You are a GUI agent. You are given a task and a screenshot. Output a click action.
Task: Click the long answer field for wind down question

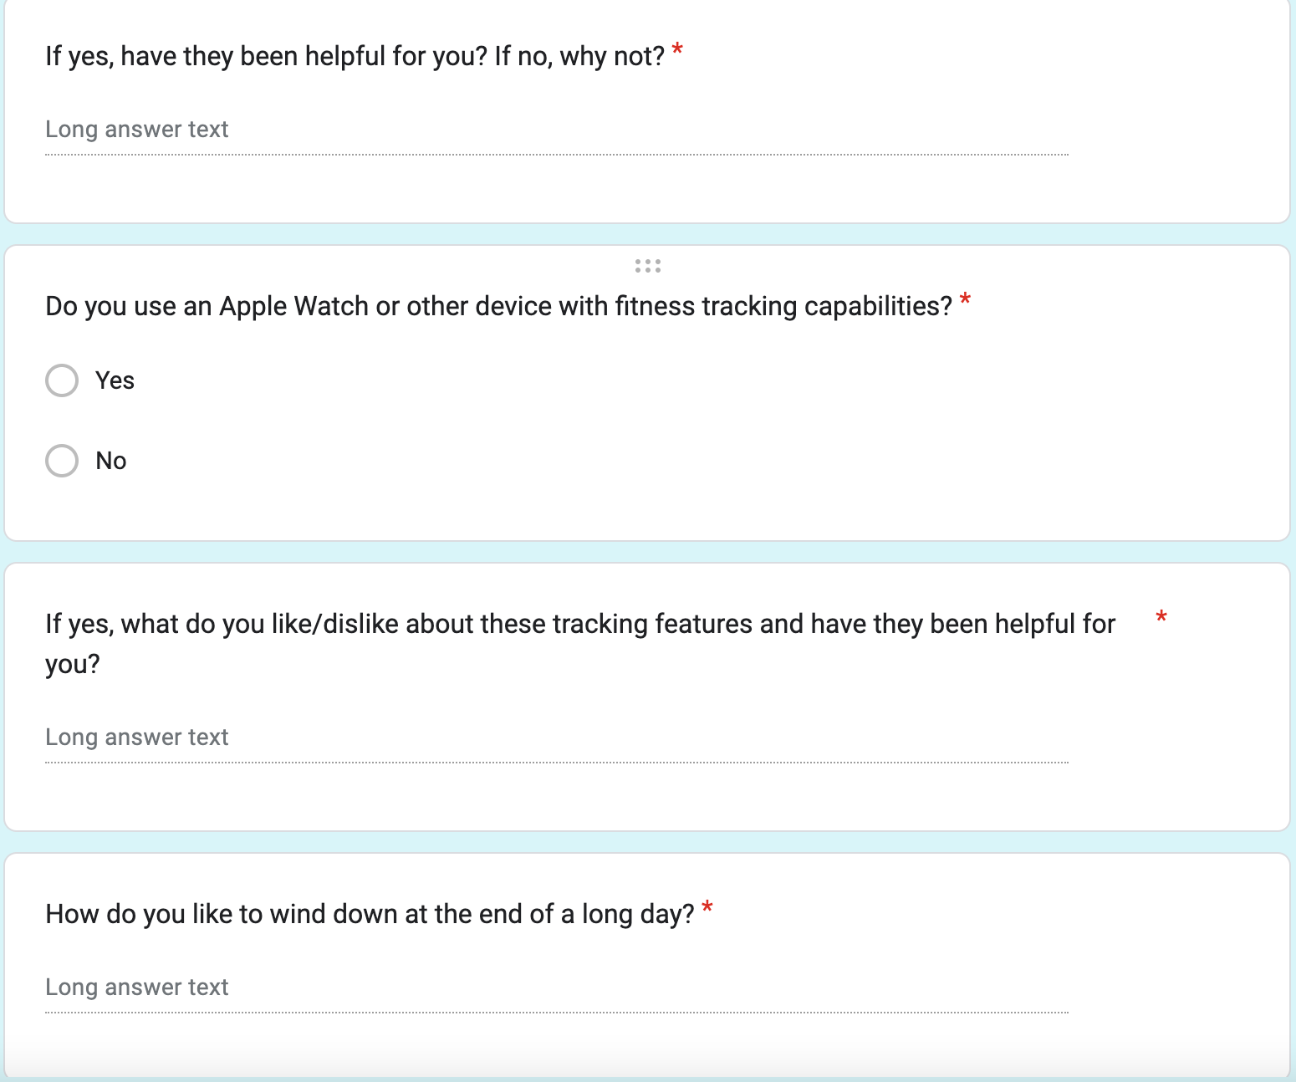(x=556, y=988)
